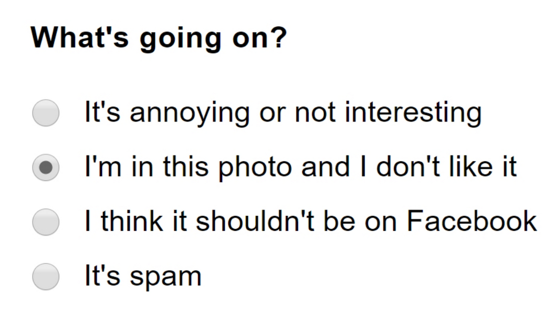Click the words "going on?" in the heading

pyautogui.click(x=213, y=39)
